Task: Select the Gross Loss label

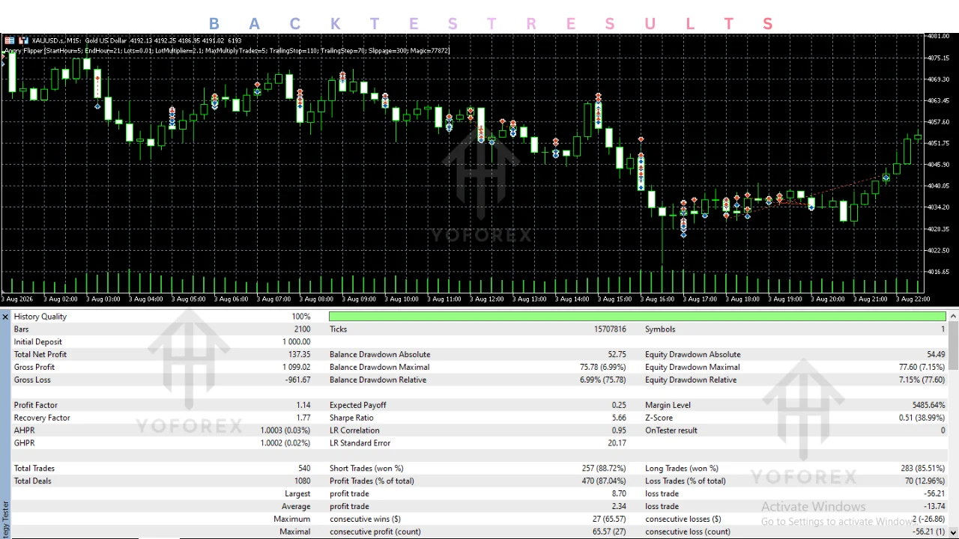Action: point(32,380)
